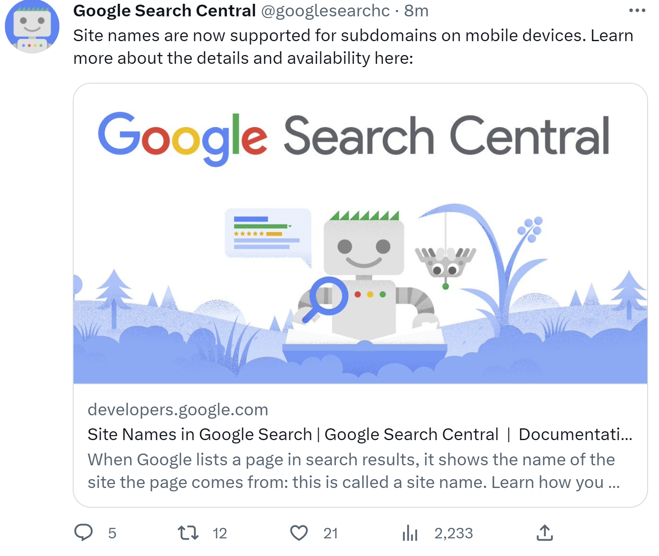Click the share upload icon
Image resolution: width=659 pixels, height=556 pixels.
pos(545,533)
